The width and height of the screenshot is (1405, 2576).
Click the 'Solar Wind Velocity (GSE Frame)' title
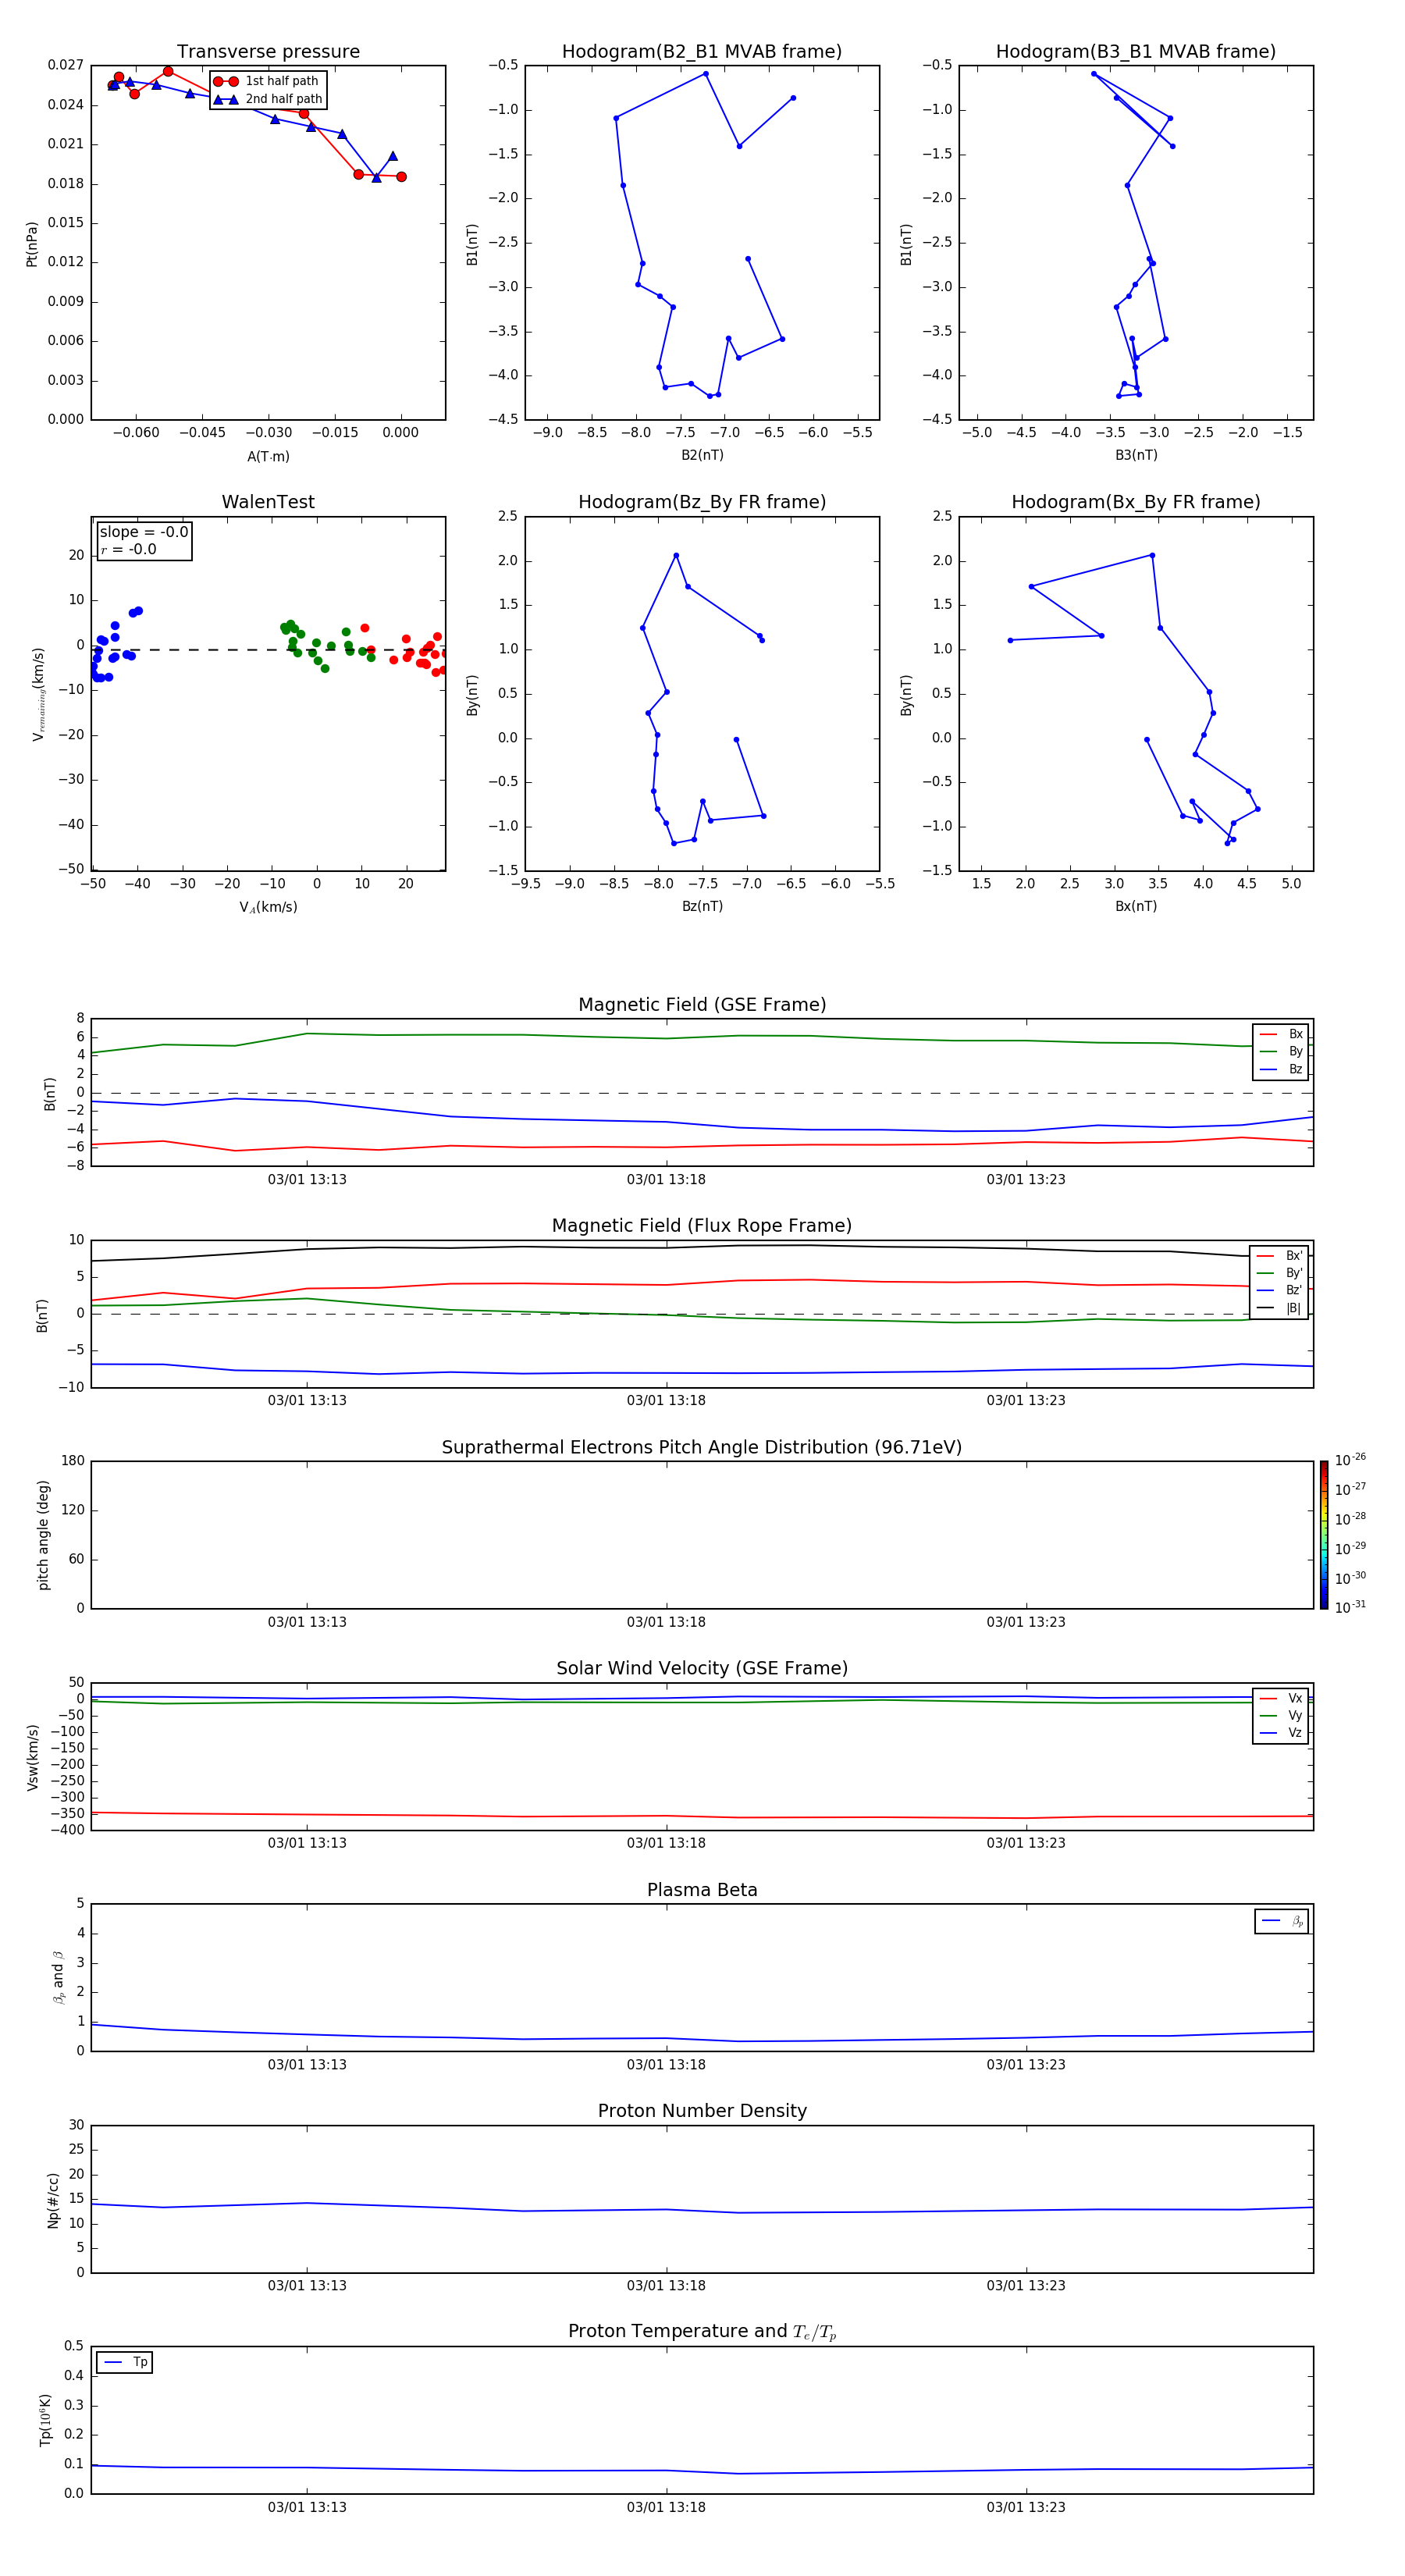pyautogui.click(x=702, y=1669)
